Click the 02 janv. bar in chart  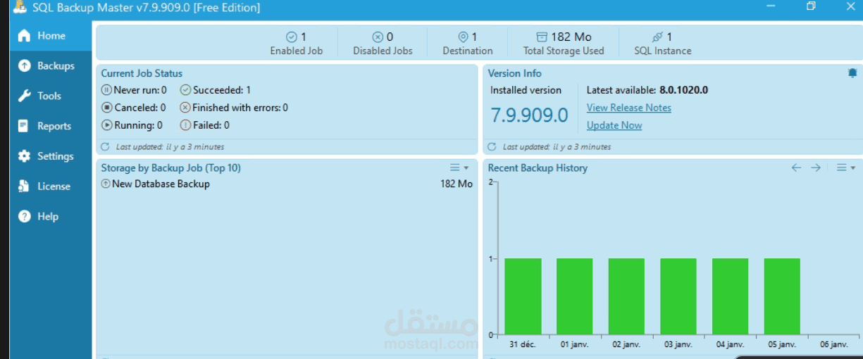point(626,296)
